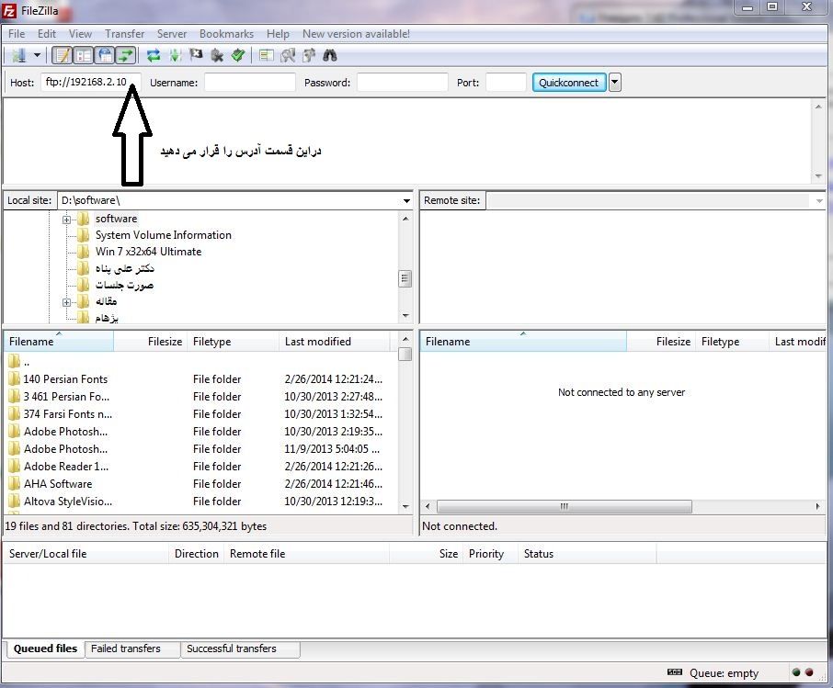The width and height of the screenshot is (833, 688).
Task: Expand the Local site path dropdown
Action: (x=406, y=200)
